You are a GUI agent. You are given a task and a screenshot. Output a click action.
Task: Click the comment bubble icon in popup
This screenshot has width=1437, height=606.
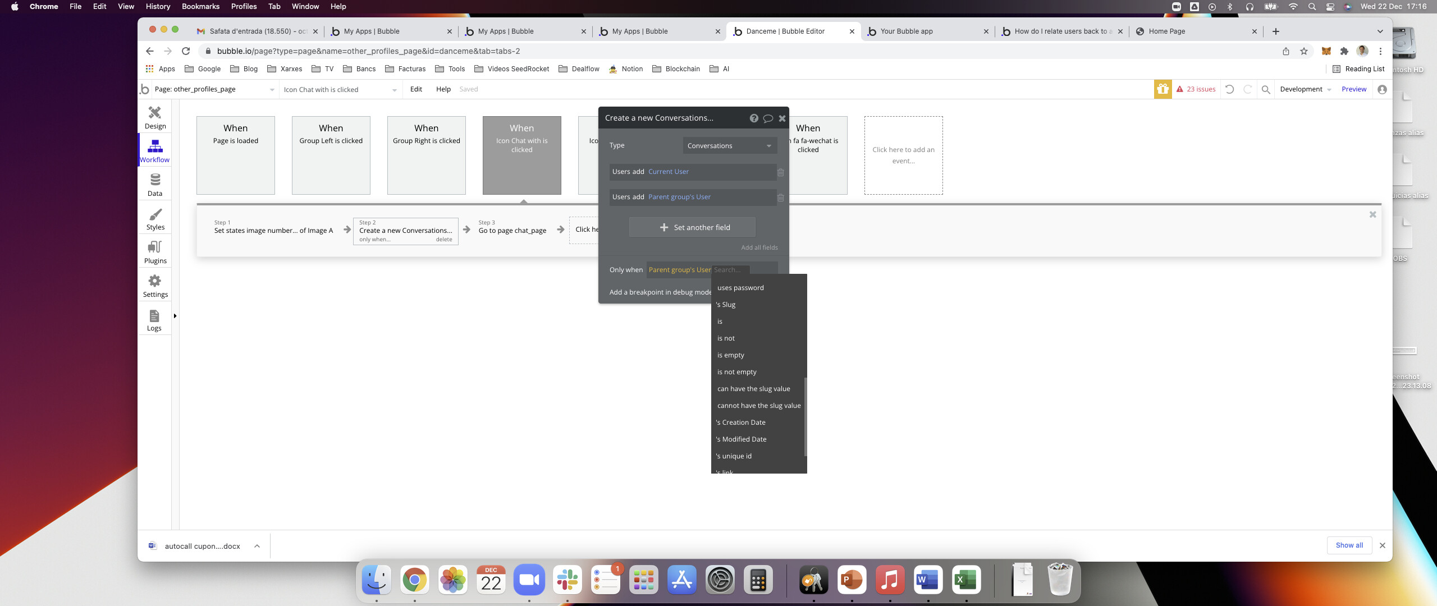768,118
